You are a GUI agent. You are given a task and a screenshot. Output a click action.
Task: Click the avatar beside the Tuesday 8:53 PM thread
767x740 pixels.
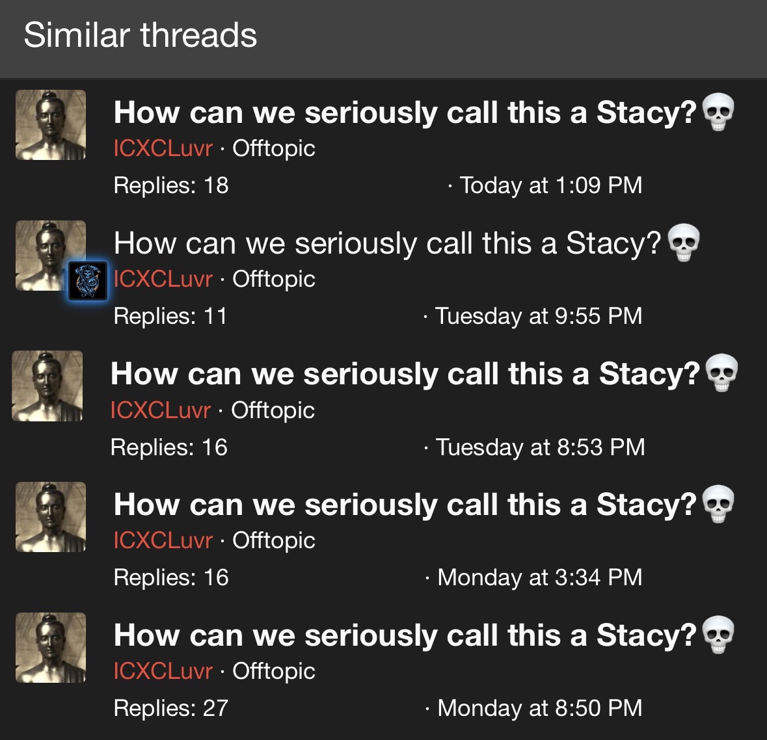[47, 386]
